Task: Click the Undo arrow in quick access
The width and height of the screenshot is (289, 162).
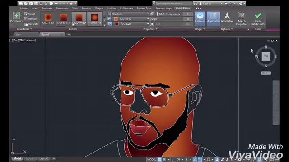Action: [x=56, y=4]
